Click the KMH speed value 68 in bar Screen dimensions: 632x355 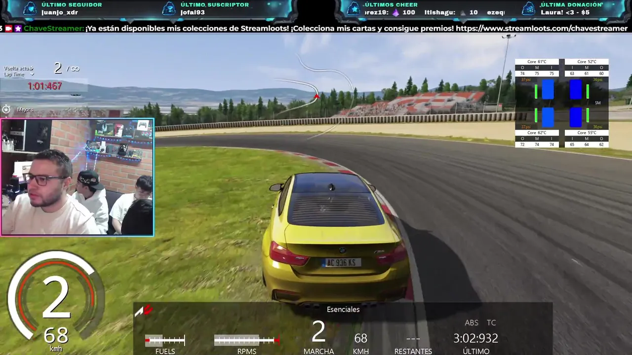click(x=360, y=338)
